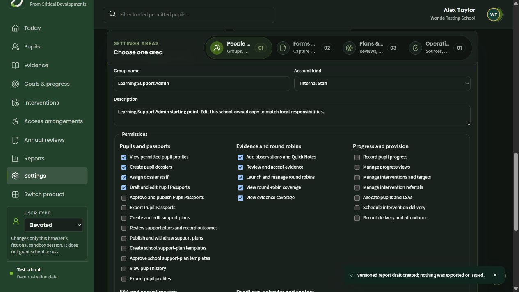The width and height of the screenshot is (519, 292).
Task: Click the Settings gear icon in sidebar
Action: coord(15,176)
